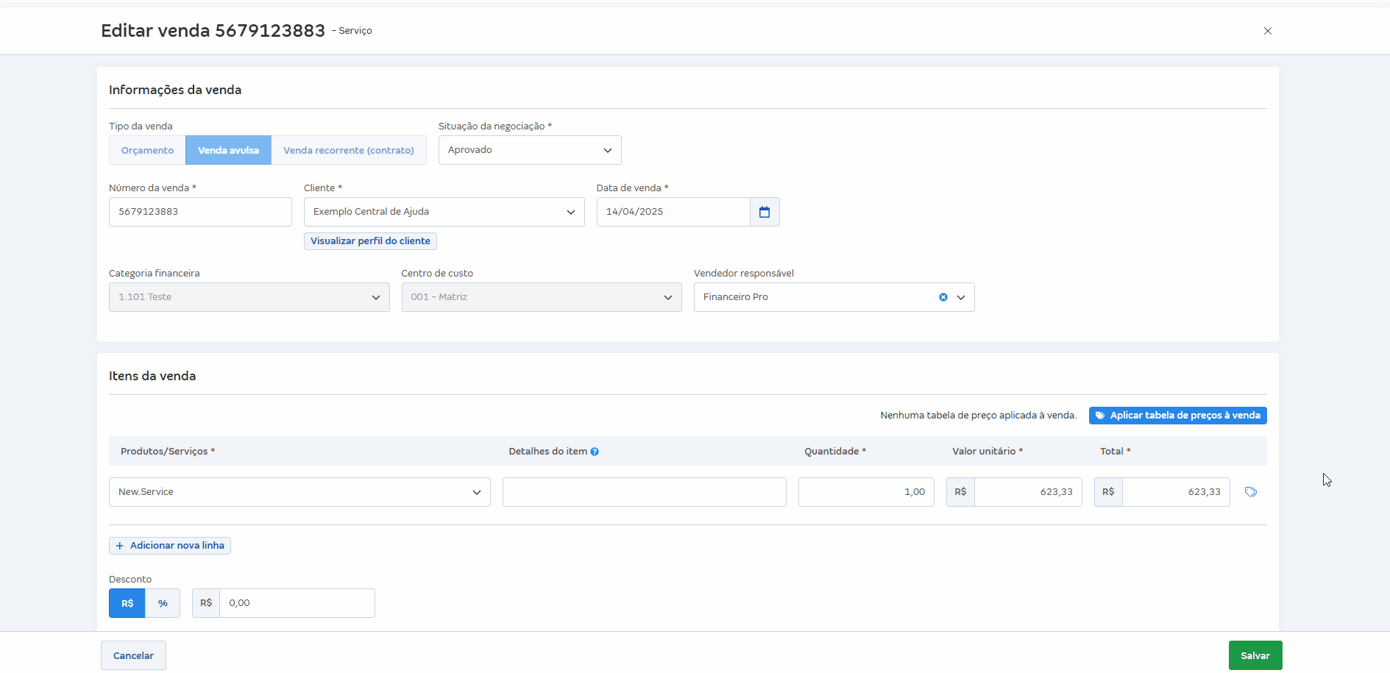Click the price tag icon in the item row
Image resolution: width=1390 pixels, height=673 pixels.
coord(1250,492)
